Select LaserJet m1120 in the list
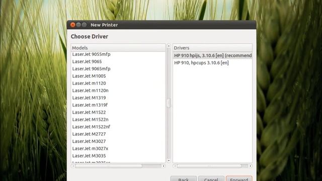The image size is (322, 181). point(118,83)
